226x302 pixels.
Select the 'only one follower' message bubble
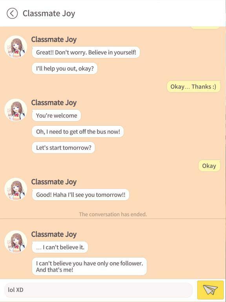click(89, 266)
